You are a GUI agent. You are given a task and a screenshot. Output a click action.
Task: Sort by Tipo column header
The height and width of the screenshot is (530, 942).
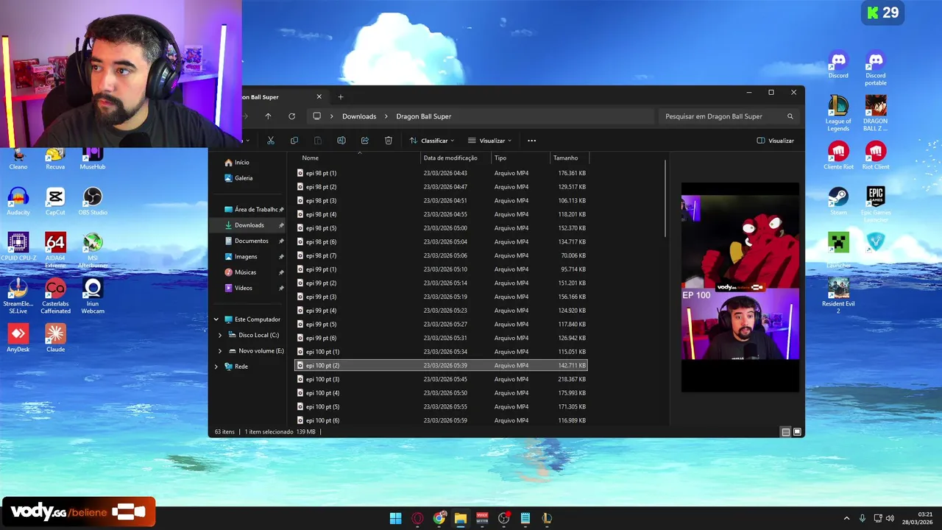pos(520,158)
